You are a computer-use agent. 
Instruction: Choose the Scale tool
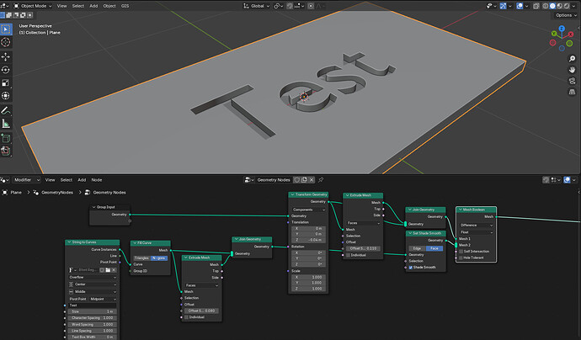(x=6, y=82)
